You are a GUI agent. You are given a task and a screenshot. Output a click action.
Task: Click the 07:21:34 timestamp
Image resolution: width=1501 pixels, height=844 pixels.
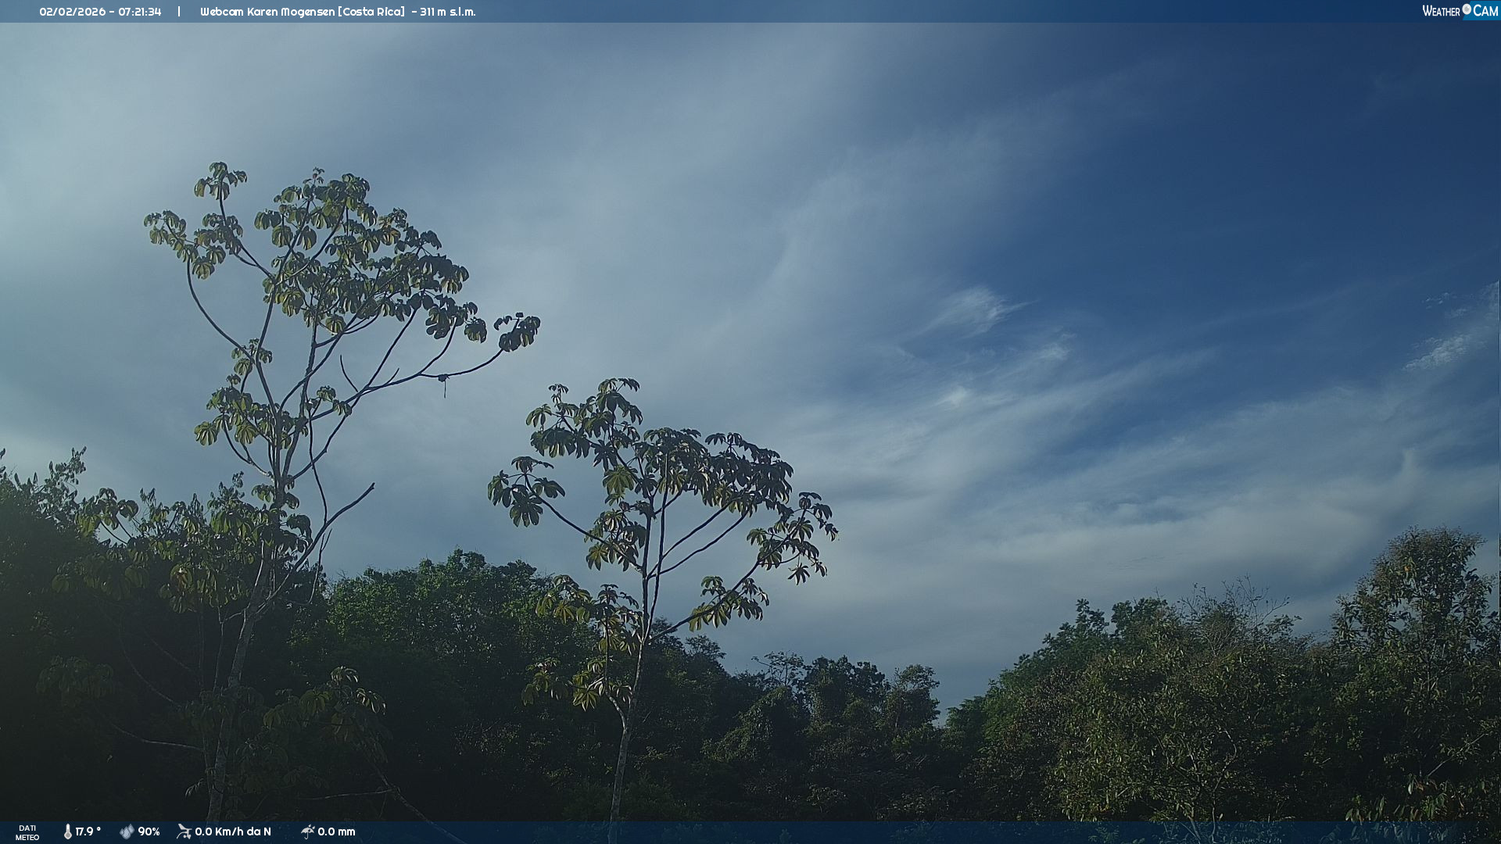click(x=140, y=12)
